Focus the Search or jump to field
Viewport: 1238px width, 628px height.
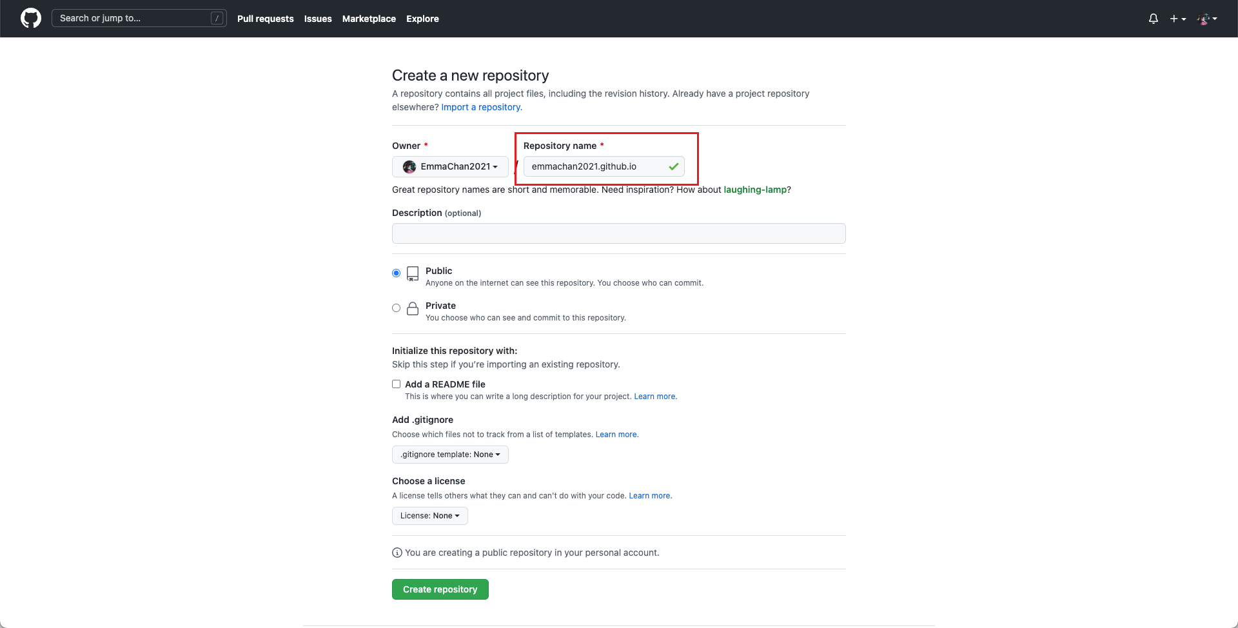(139, 18)
